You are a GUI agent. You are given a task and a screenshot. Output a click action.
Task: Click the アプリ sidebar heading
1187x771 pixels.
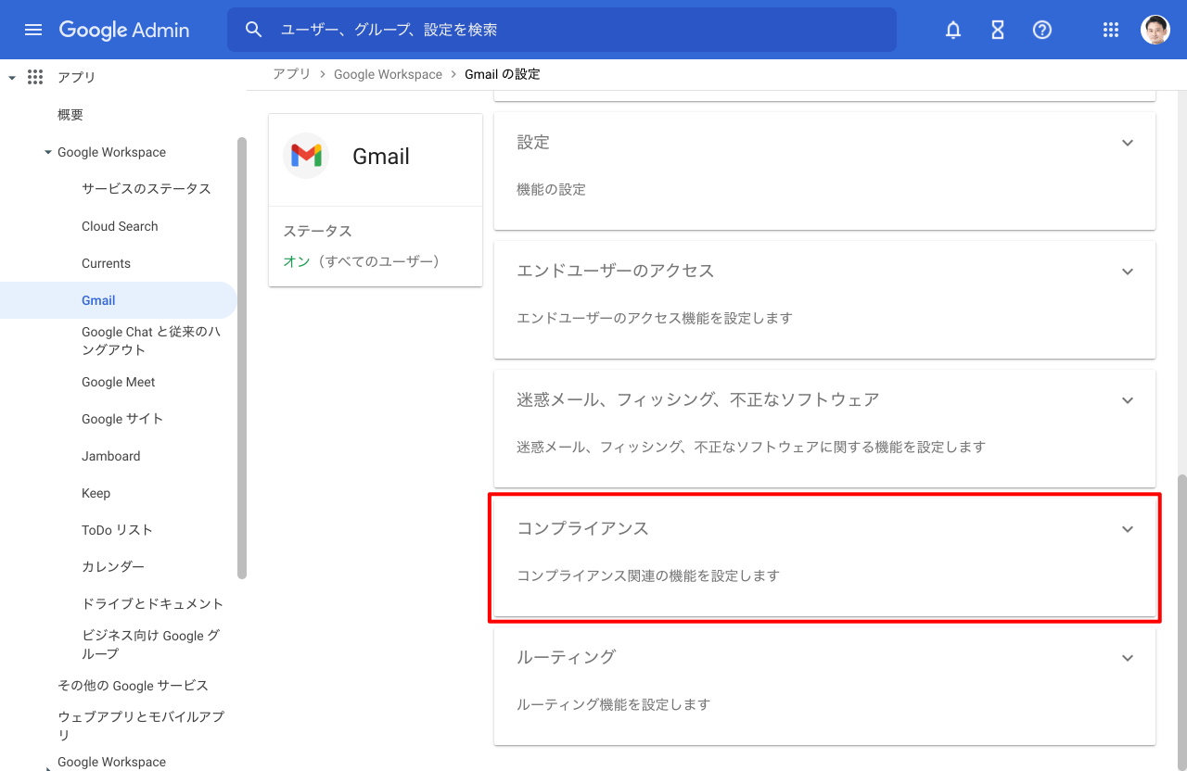pos(76,77)
